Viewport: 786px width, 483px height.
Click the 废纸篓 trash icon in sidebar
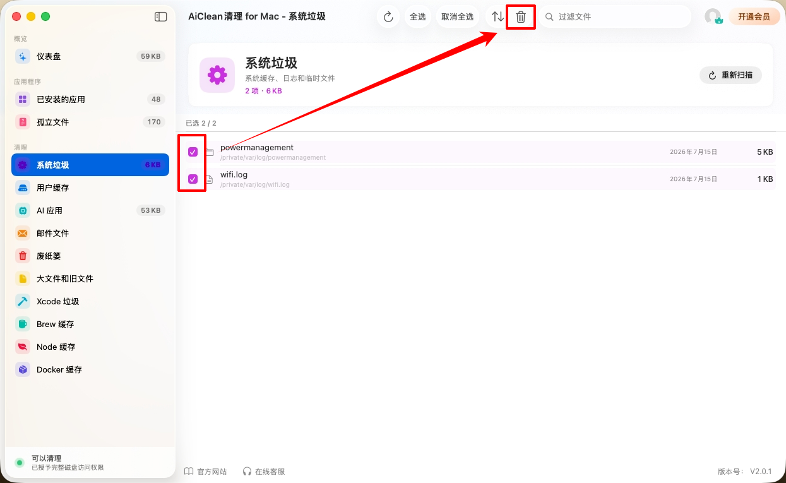(x=23, y=256)
